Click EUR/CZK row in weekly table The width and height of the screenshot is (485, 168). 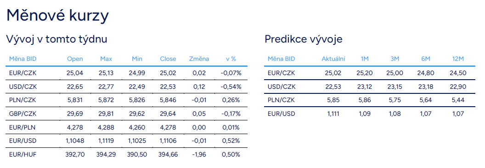point(126,73)
